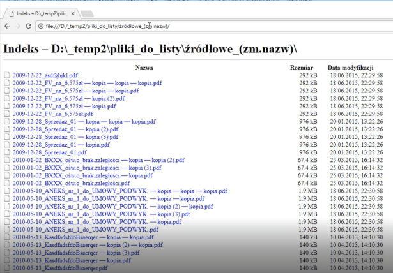Click the 976 kB size of Sprzedaż_01.pdf

[x=308, y=152]
